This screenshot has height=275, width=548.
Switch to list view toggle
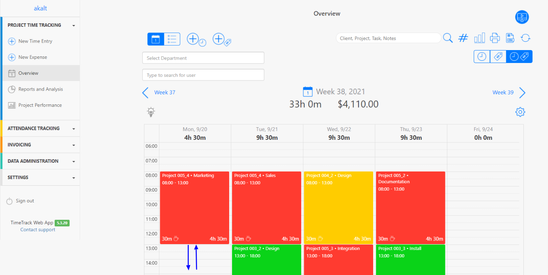pyautogui.click(x=172, y=39)
